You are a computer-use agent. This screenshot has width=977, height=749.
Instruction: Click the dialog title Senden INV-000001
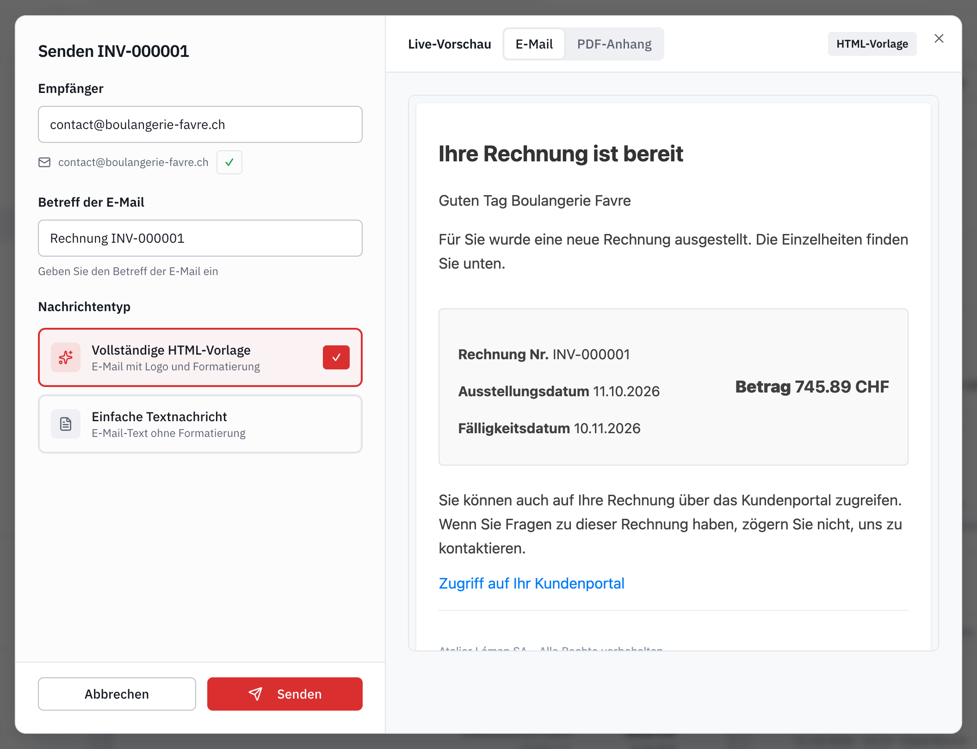(x=114, y=51)
